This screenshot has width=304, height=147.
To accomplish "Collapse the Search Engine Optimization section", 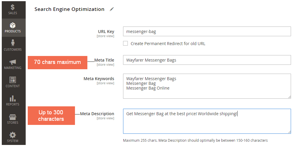I will click(69, 9).
